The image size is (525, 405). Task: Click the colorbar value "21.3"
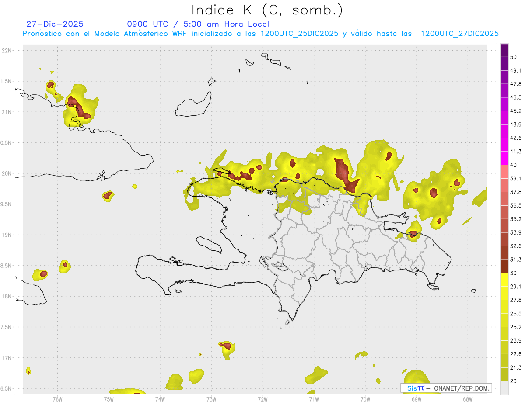[516, 367]
